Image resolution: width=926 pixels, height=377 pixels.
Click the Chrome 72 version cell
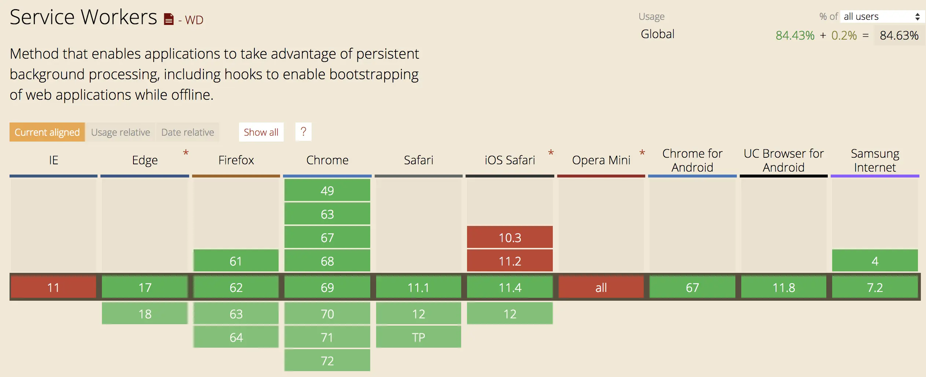327,360
